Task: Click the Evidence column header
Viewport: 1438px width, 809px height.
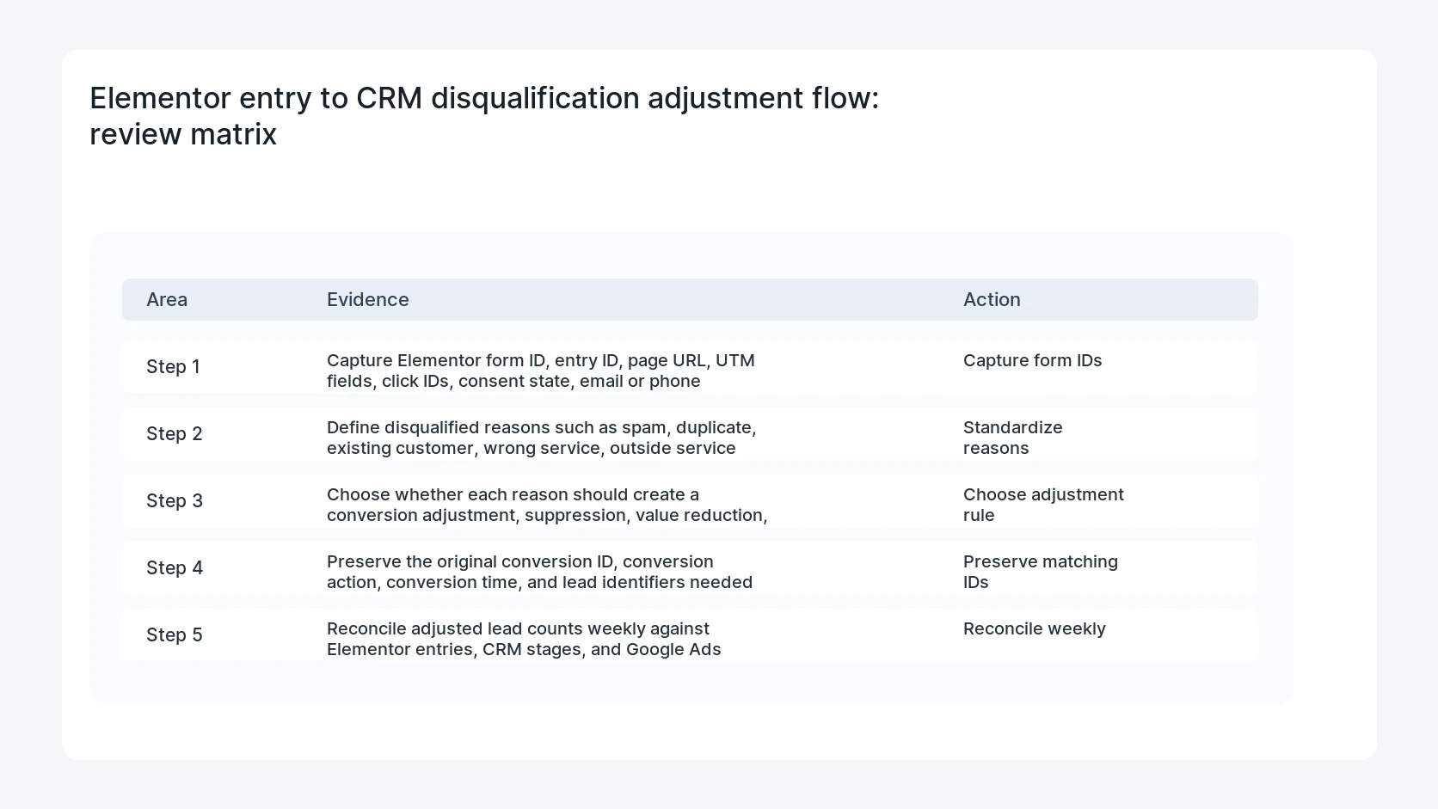Action: coord(368,299)
